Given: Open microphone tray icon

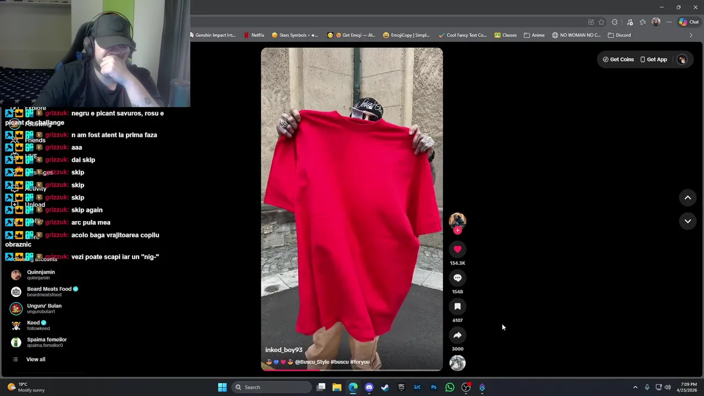Looking at the screenshot, I should pyautogui.click(x=647, y=387).
